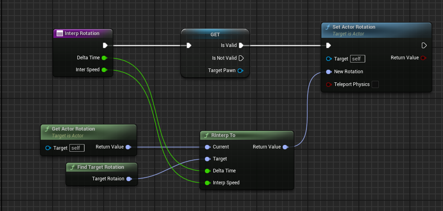Click the Target Rotaion output pin
Screen dimensions: 443x211
point(129,179)
